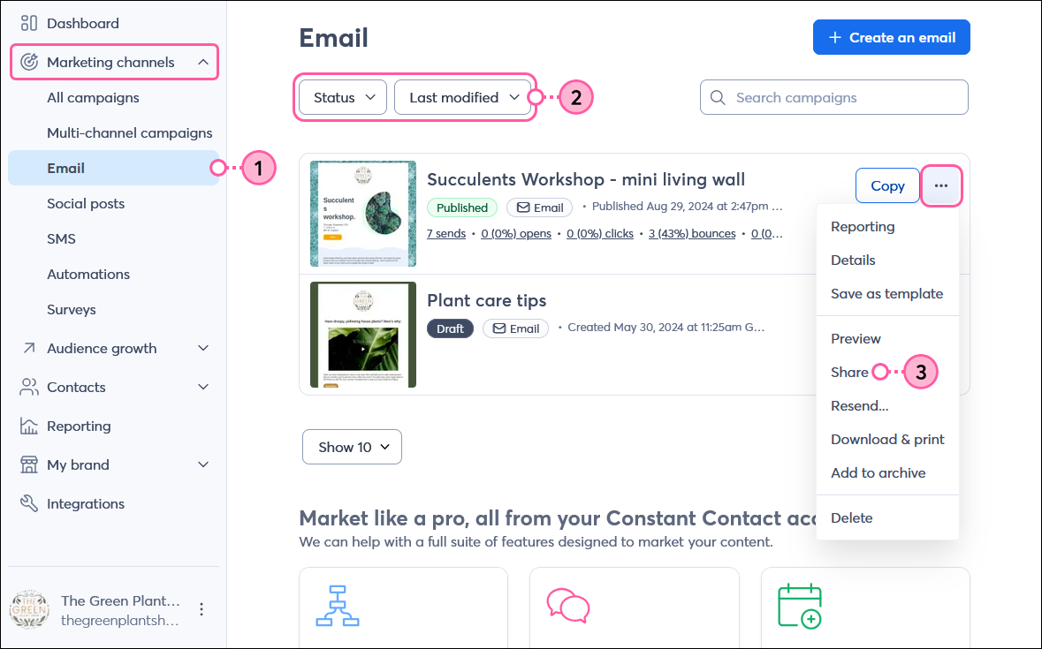Open SMS in sidebar
Screen dimensions: 1042x649
coord(61,239)
